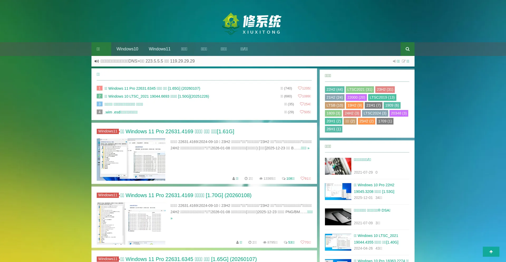Open the Windows 11 Pro 22631.4169 article title
The width and height of the screenshot is (506, 262).
coord(177,131)
